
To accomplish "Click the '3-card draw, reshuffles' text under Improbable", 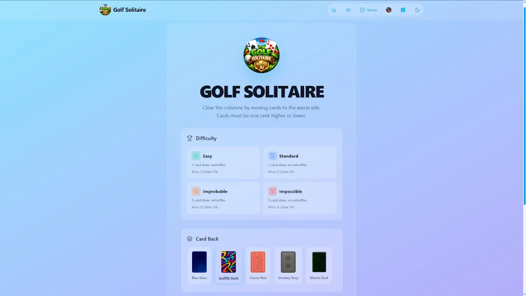I will point(208,200).
